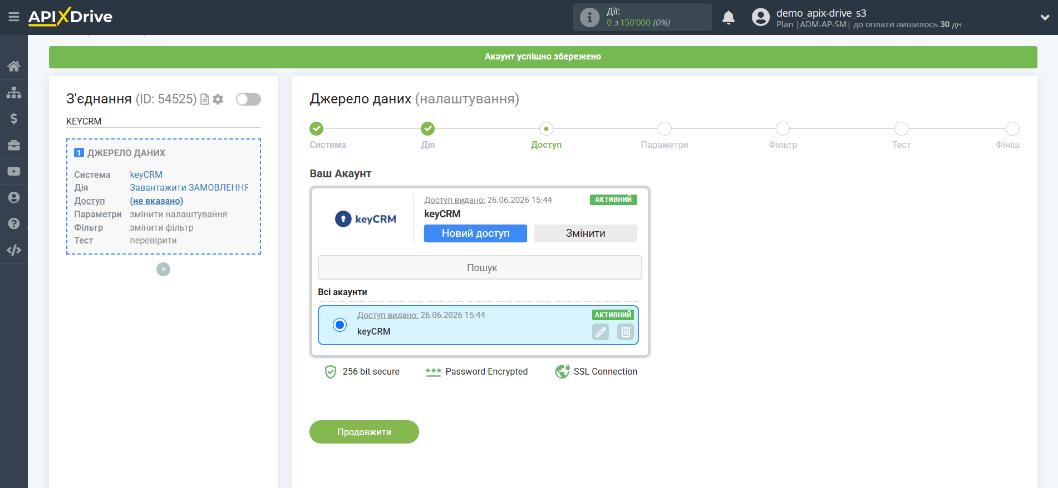Click the keyCRM logo in account card
This screenshot has width=1058, height=488.
tap(366, 219)
